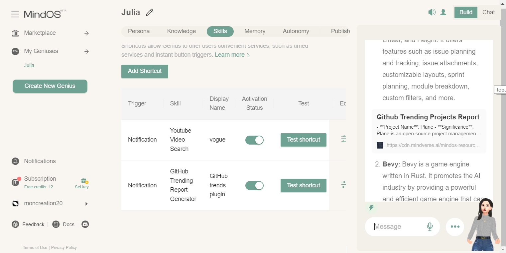Open the Memory tab
Viewport: 506px width, 253px height.
point(255,31)
